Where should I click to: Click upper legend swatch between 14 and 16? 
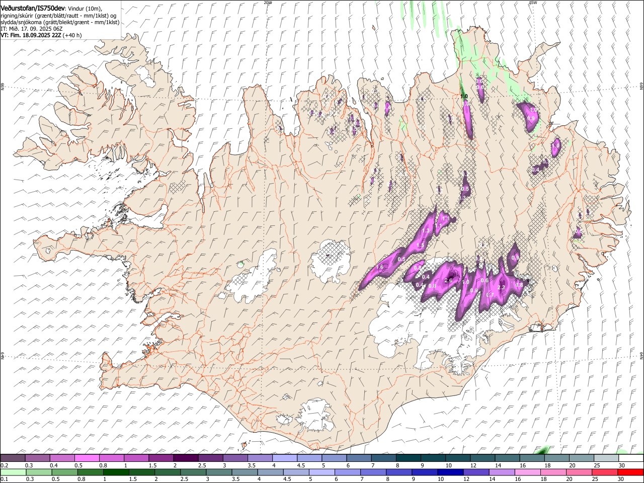pyautogui.click(x=508, y=458)
